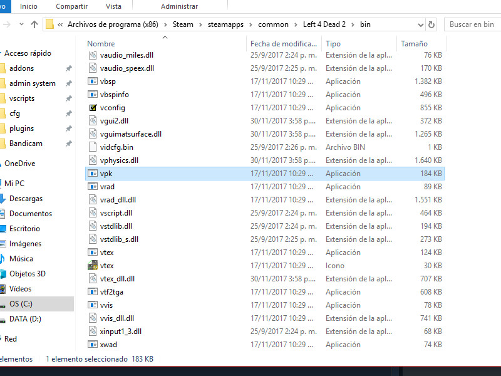Open the Música folder in sidebar
The image size is (501, 376).
pos(21,259)
